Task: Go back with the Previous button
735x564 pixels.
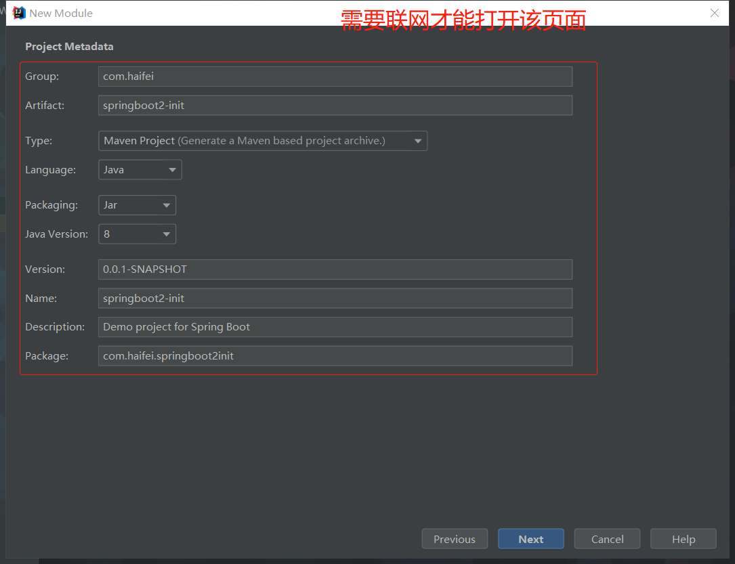Action: tap(455, 539)
